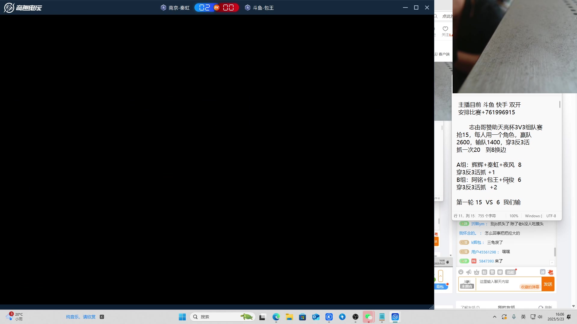
Task: Click the megaphone icon in chat toolbar
Action: coord(469,272)
